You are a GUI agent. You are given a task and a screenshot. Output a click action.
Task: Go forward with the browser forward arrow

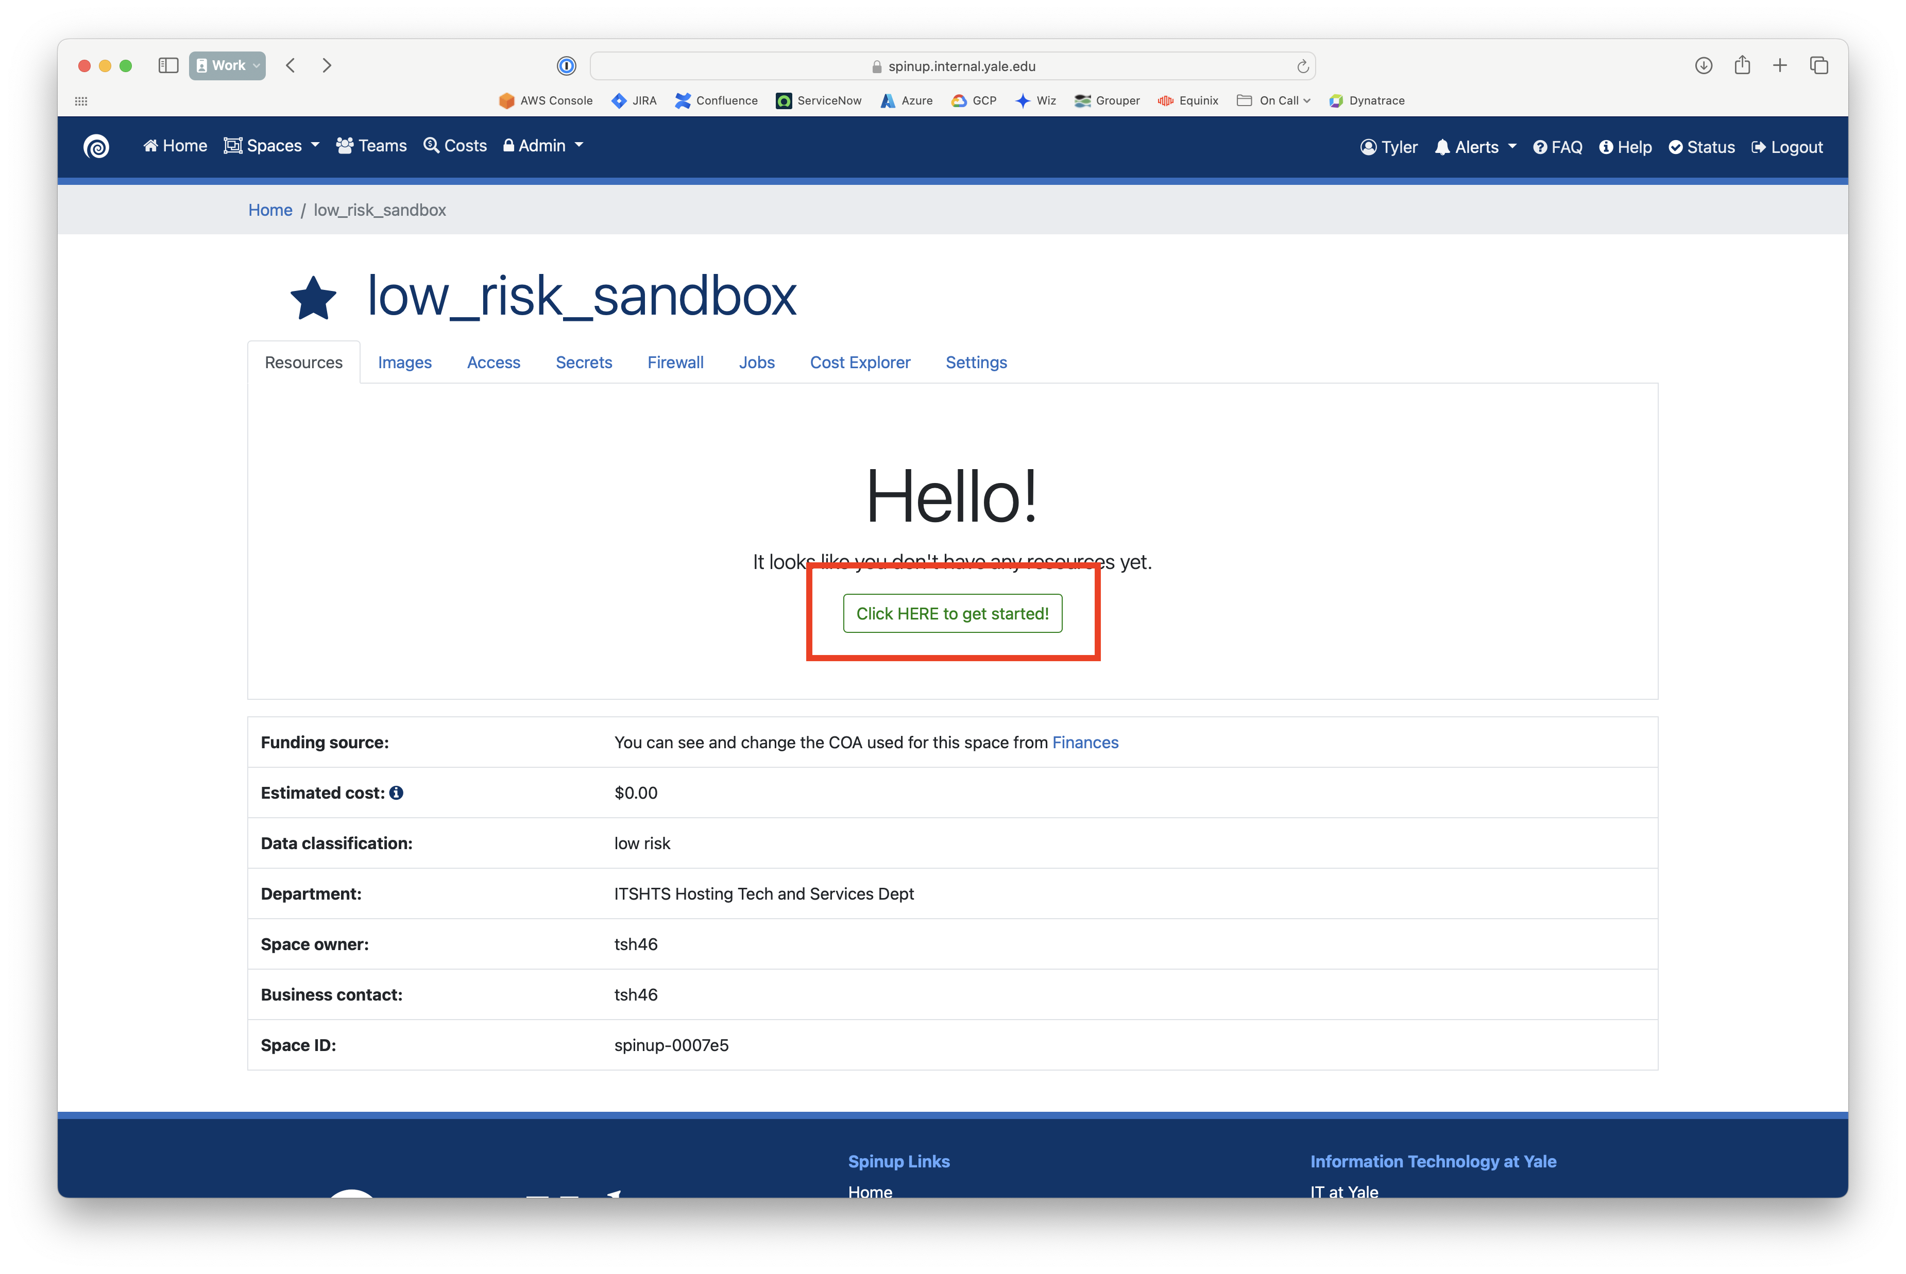tap(327, 65)
